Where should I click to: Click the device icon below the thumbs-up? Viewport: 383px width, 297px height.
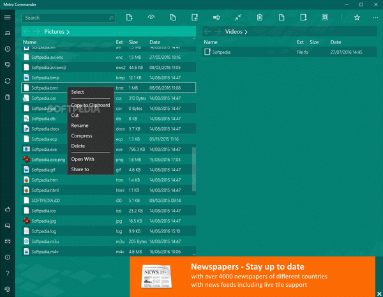coord(8,225)
